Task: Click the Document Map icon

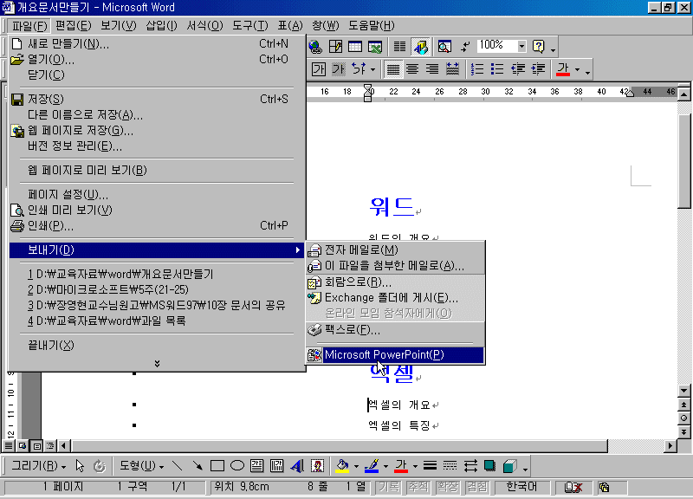Action: (444, 46)
